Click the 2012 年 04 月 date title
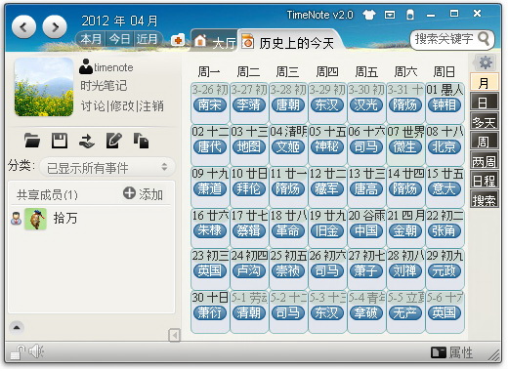 (119, 21)
